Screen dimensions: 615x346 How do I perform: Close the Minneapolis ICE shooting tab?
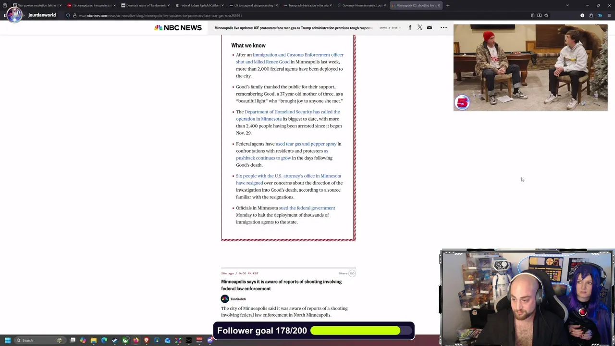click(x=438, y=5)
